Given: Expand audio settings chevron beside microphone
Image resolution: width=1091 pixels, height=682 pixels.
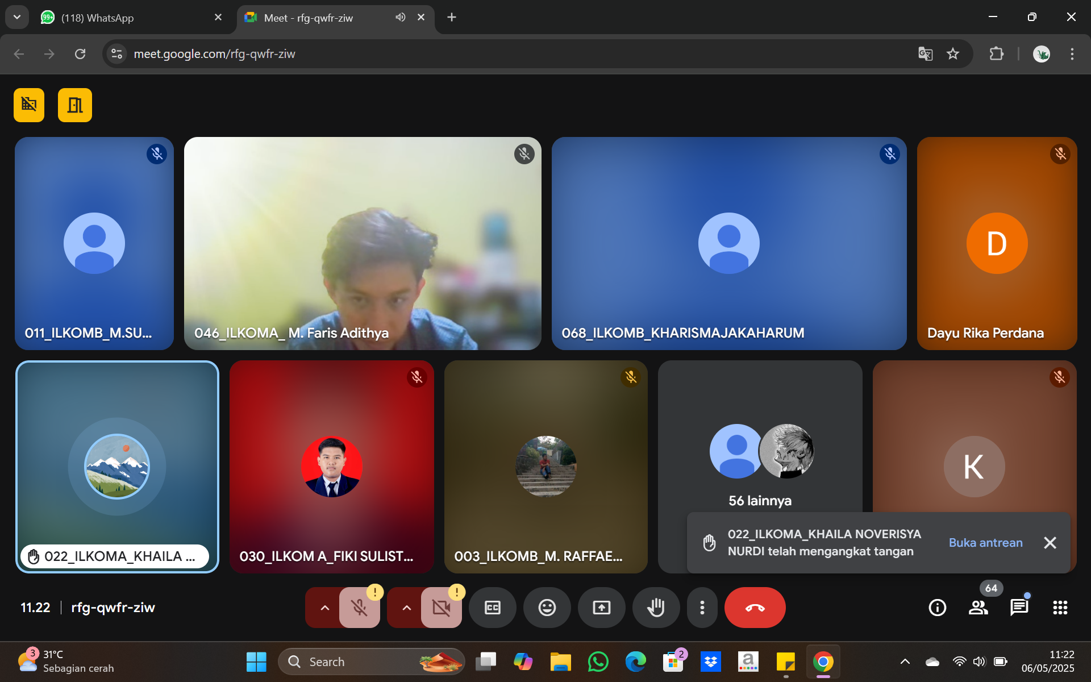Looking at the screenshot, I should pyautogui.click(x=324, y=608).
